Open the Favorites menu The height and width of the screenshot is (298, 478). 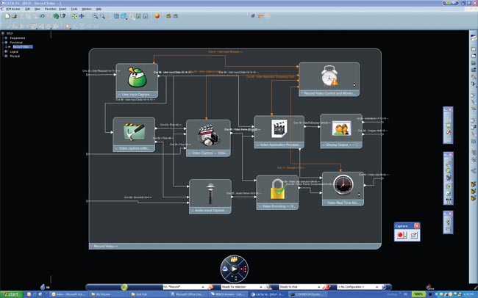(x=50, y=9)
